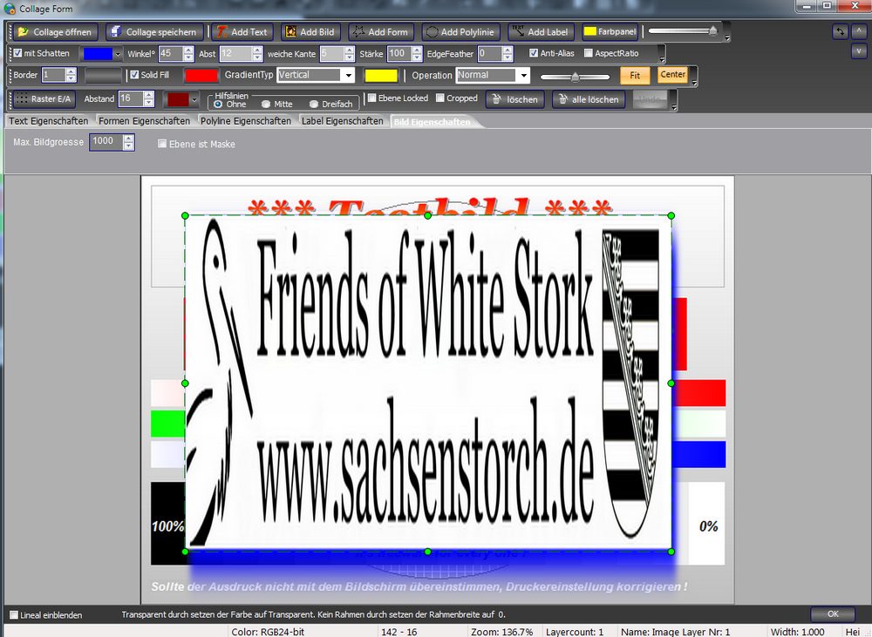Image resolution: width=872 pixels, height=637 pixels.
Task: Click the Border width input field
Action: pyautogui.click(x=54, y=75)
